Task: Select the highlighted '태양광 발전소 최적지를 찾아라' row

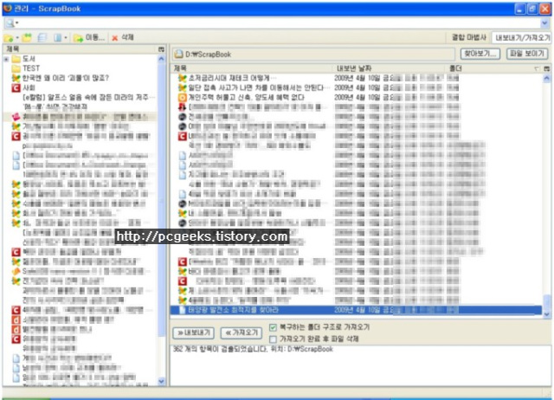Action: [x=357, y=310]
